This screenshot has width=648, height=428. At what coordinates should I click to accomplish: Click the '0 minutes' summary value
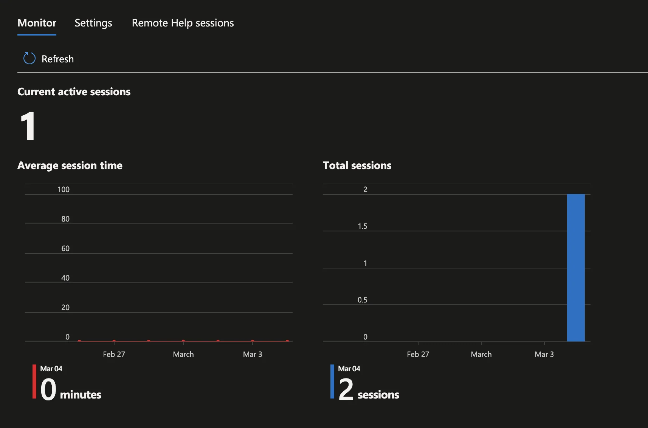click(71, 390)
